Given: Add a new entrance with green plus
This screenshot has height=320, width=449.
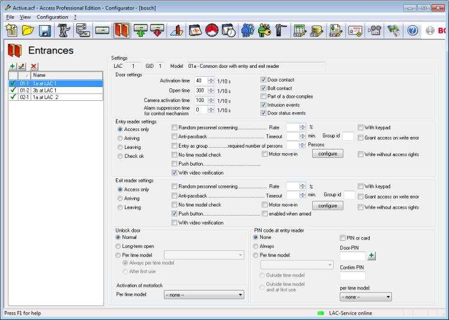Looking at the screenshot, I should point(13,67).
